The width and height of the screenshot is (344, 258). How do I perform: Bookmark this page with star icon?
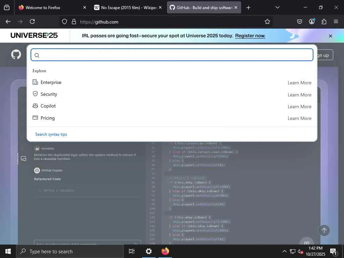267,22
